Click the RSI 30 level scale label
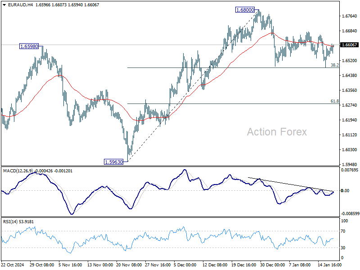The width and height of the screenshot is (360, 270). 343,248
